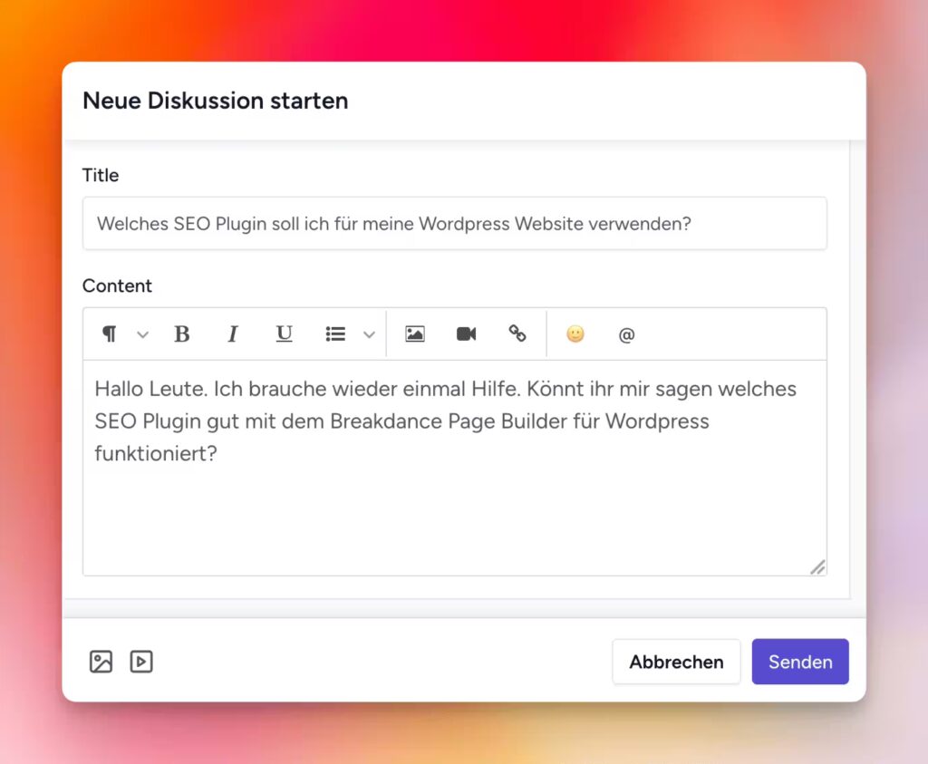Toggle bold formatting
Screen dimensions: 928x764
(x=181, y=334)
